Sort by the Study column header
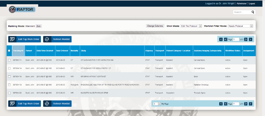Viewport: 265px width, 116px height. [x=112, y=51]
